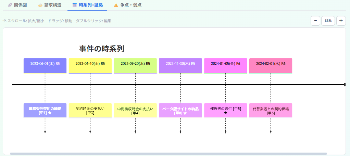Image resolution: width=350 pixels, height=156 pixels.
Task: Select the 2023-06-01(木) R5 date card
Action: pos(45,66)
